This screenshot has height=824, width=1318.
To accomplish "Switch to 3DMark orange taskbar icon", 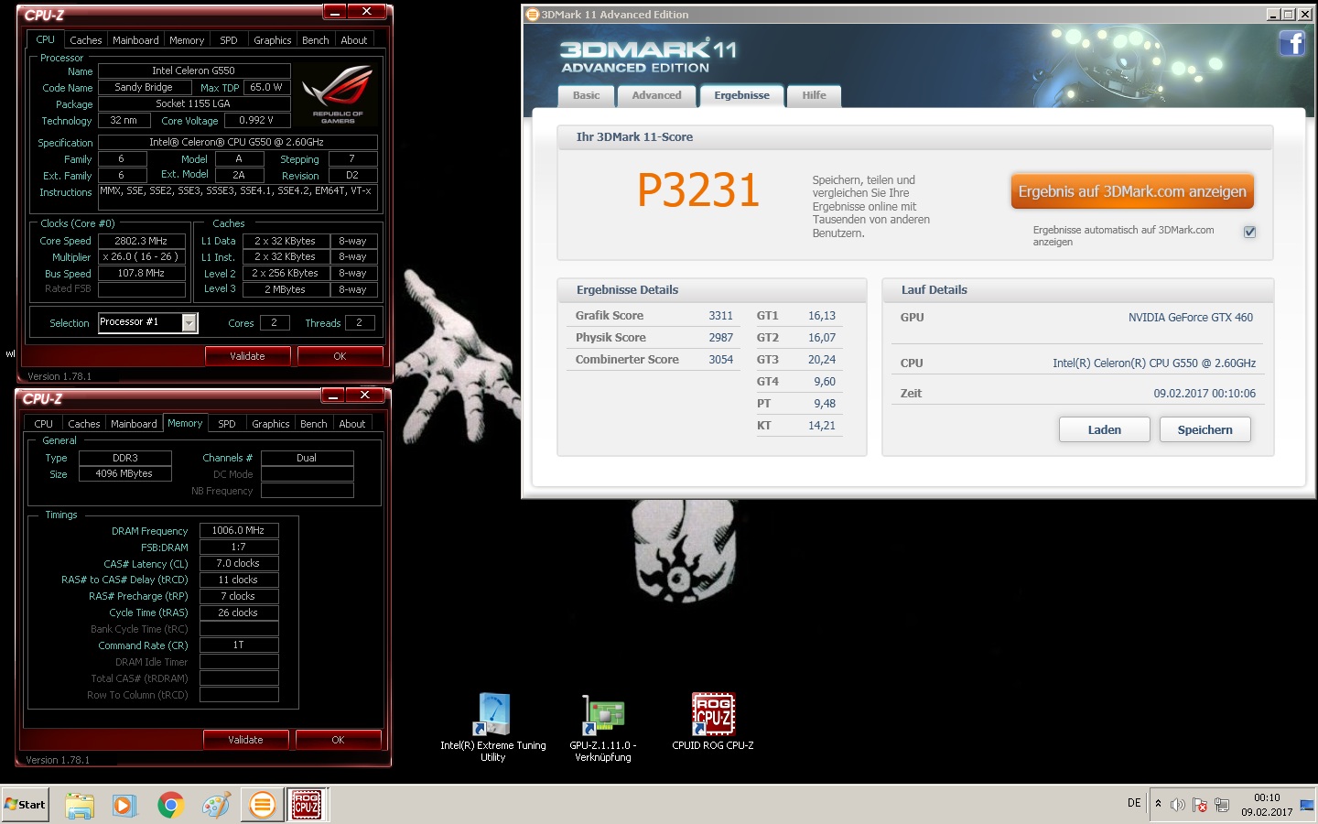I will pos(262,805).
